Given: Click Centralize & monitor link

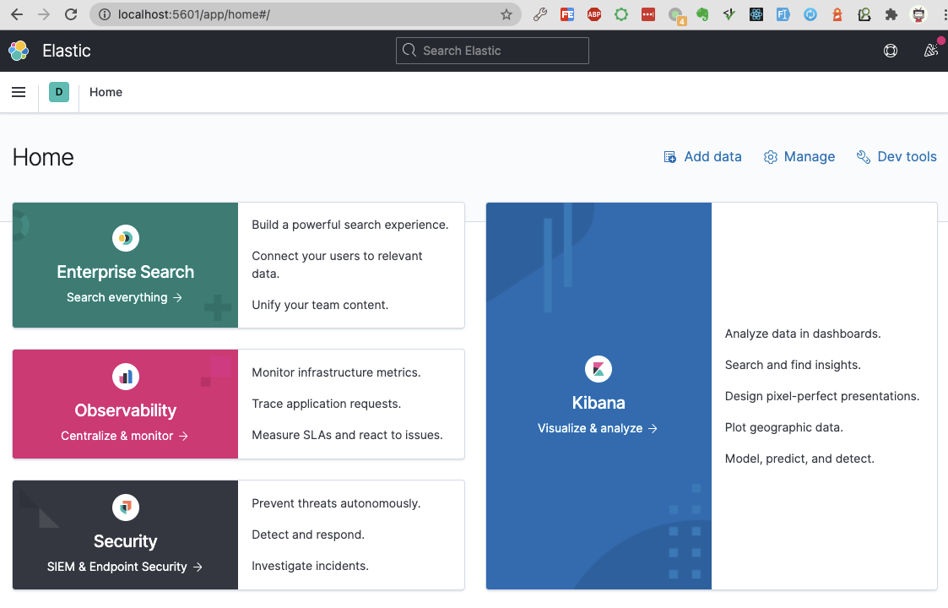Looking at the screenshot, I should pyautogui.click(x=125, y=437).
